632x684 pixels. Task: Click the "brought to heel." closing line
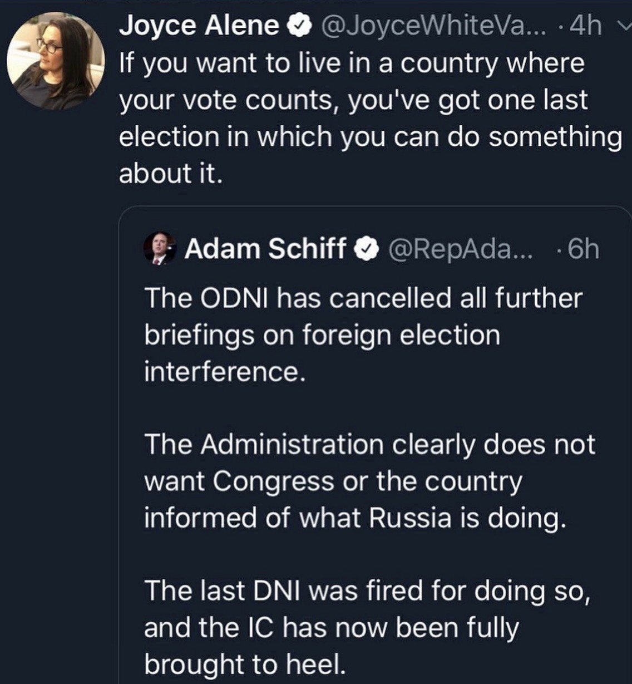tap(245, 664)
